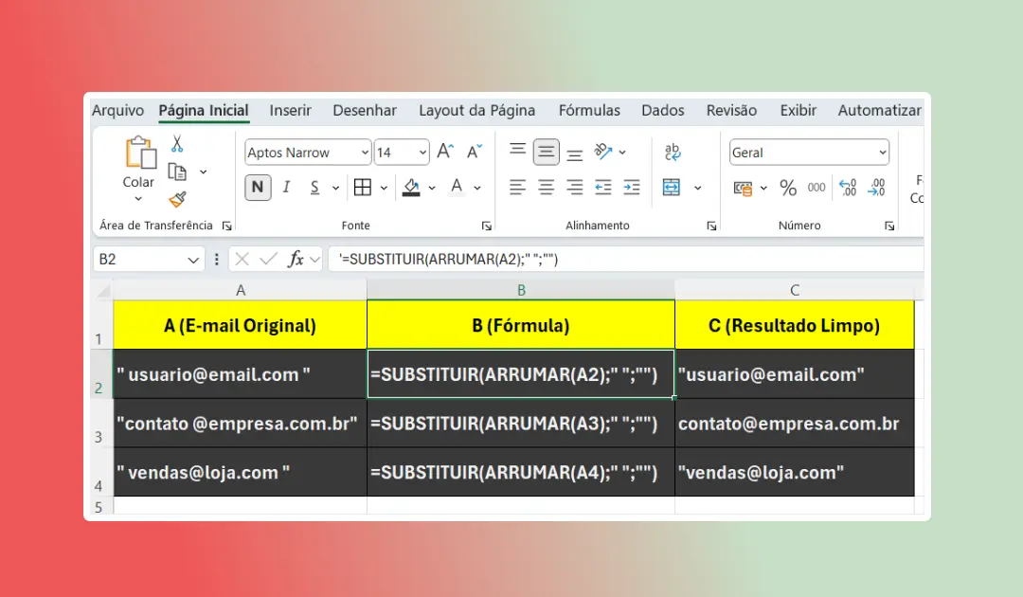Click the Increase Font Size icon
The image size is (1023, 597).
[446, 153]
